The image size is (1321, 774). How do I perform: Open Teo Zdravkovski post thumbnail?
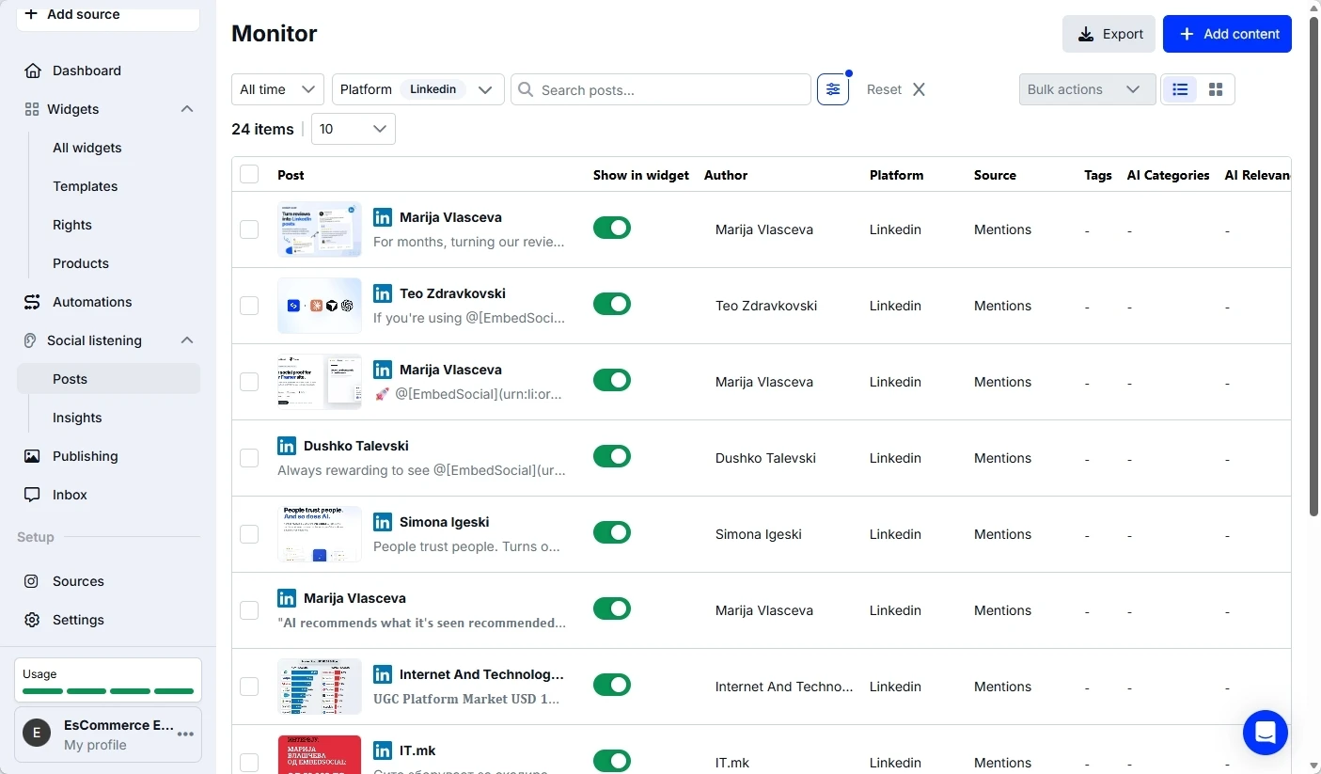(320, 306)
